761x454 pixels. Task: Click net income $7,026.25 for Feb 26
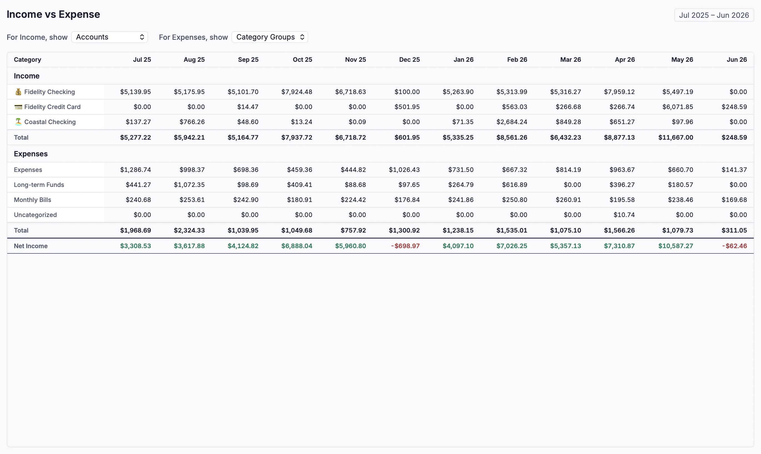click(x=512, y=246)
